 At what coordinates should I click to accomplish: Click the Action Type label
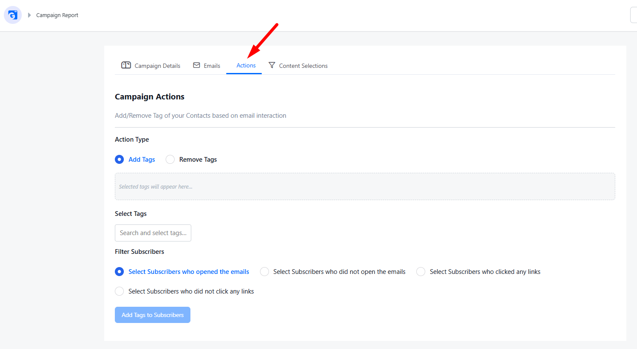click(132, 140)
